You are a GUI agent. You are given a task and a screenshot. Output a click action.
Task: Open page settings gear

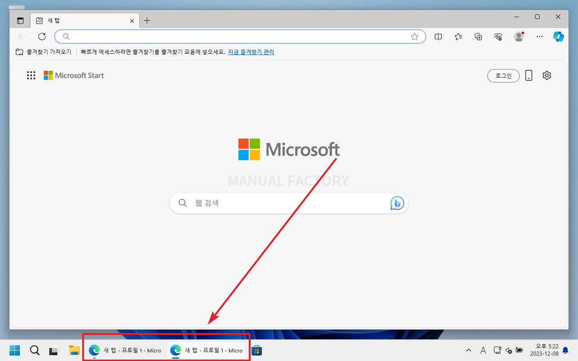[x=547, y=75]
